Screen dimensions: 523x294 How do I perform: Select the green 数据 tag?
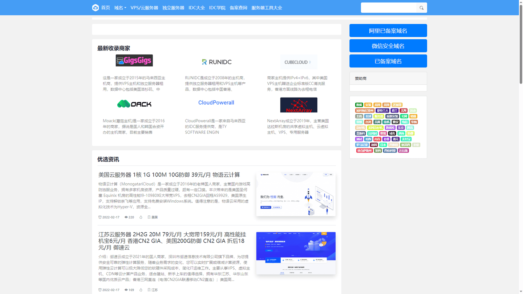pyautogui.click(x=359, y=105)
